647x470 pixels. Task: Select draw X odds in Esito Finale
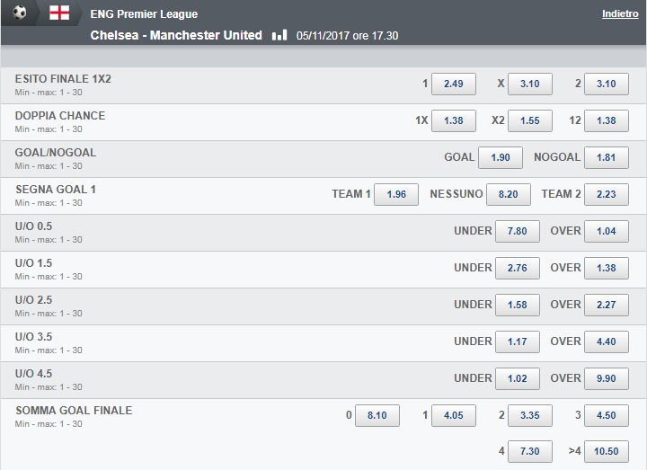coord(530,84)
